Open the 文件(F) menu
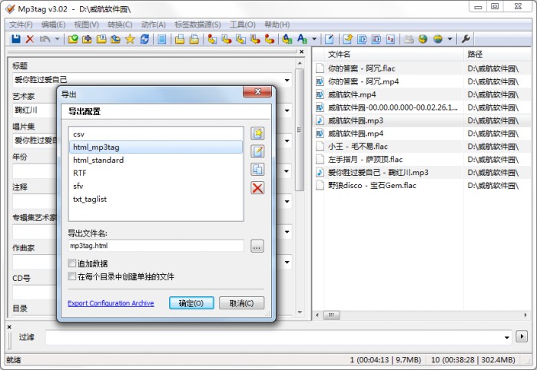The image size is (537, 370). 21,25
